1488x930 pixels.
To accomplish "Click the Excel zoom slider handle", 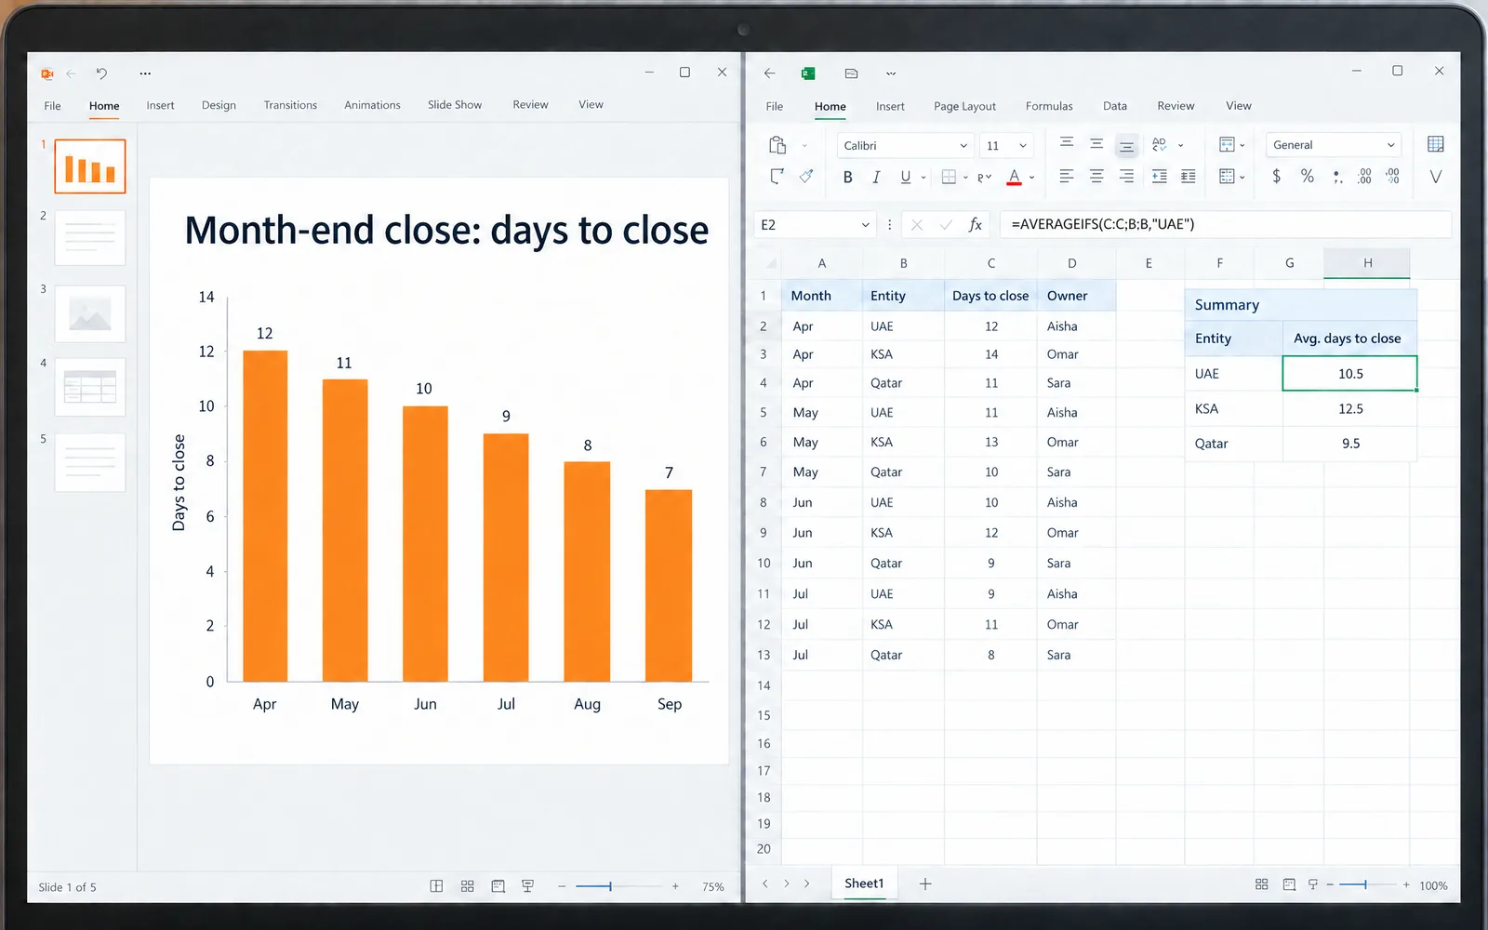I will point(1365,884).
